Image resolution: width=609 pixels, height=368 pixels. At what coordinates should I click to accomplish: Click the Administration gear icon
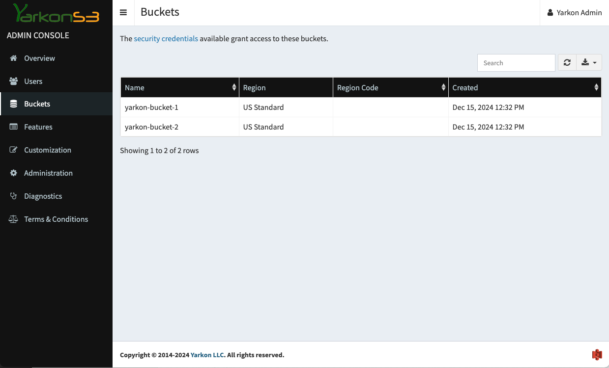(x=14, y=173)
